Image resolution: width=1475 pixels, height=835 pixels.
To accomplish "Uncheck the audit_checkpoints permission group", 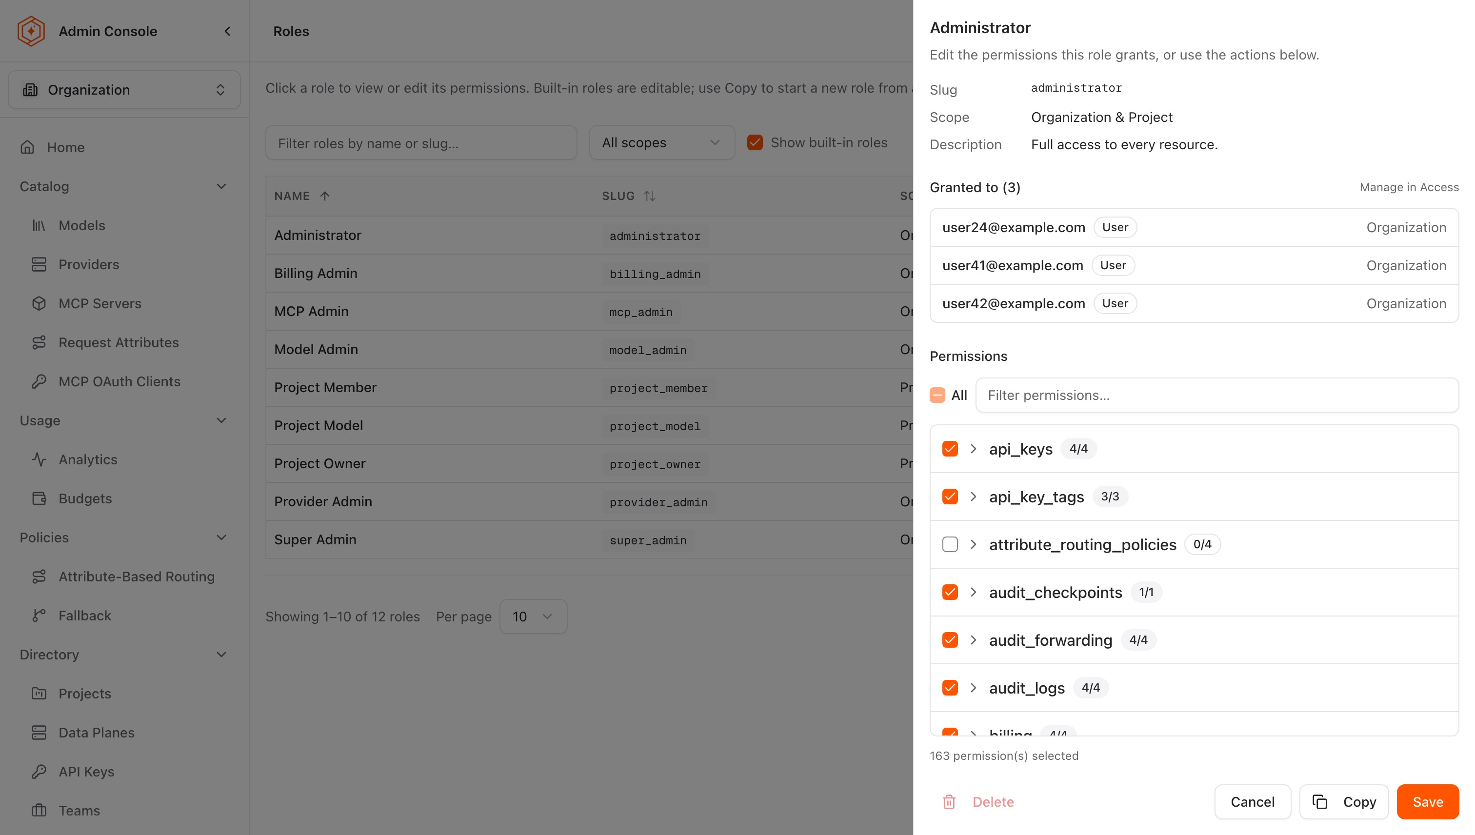I will pyautogui.click(x=950, y=592).
